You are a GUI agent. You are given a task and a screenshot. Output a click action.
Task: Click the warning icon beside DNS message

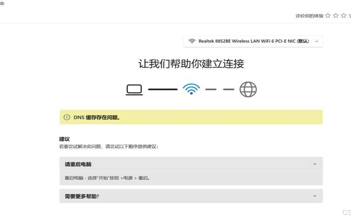(x=67, y=117)
